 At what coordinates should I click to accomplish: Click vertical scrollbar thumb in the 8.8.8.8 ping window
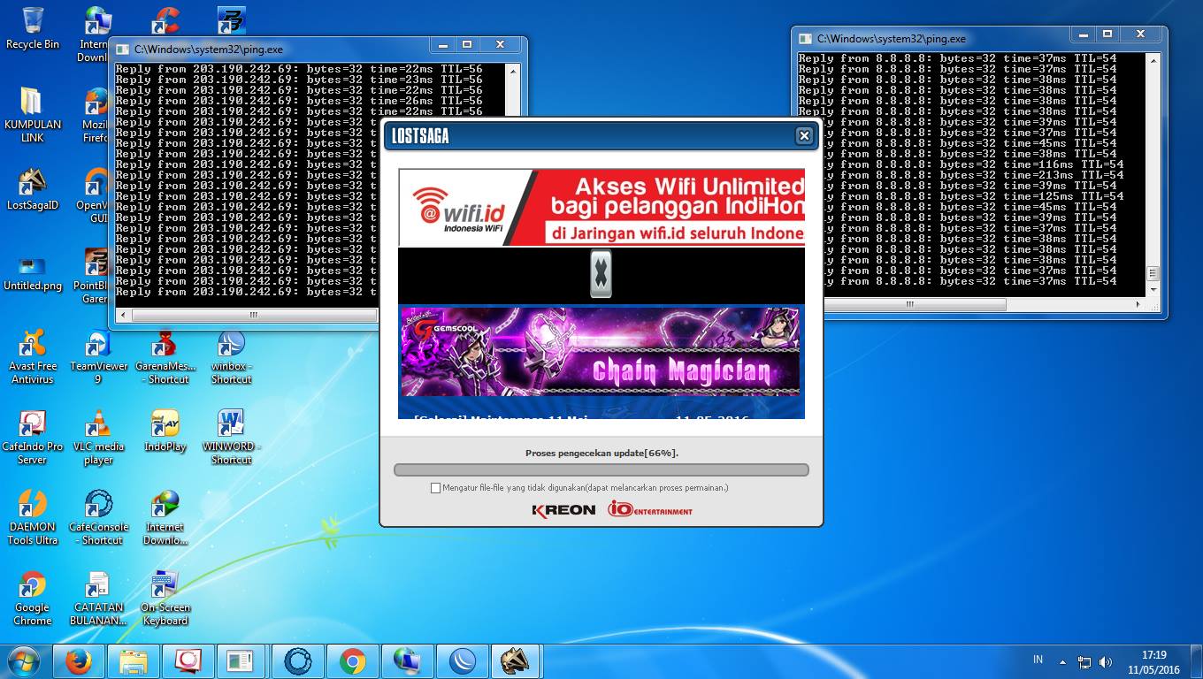[x=1153, y=274]
